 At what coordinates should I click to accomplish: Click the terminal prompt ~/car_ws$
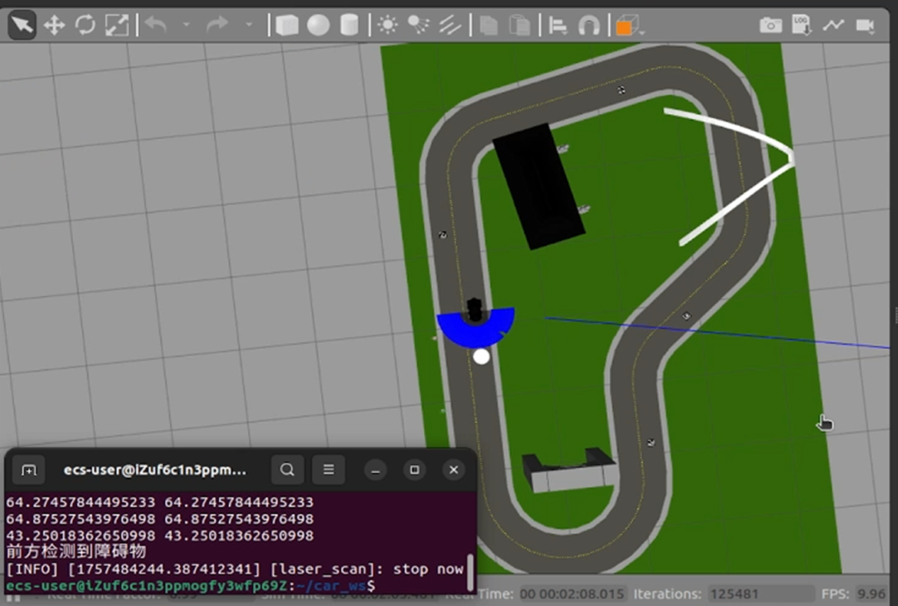pyautogui.click(x=336, y=586)
